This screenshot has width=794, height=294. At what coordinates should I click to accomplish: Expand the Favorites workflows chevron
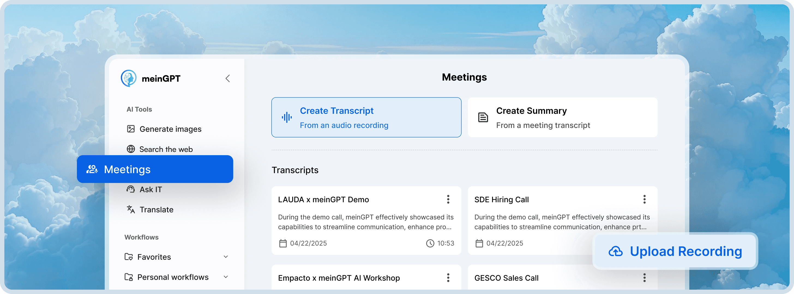[225, 257]
